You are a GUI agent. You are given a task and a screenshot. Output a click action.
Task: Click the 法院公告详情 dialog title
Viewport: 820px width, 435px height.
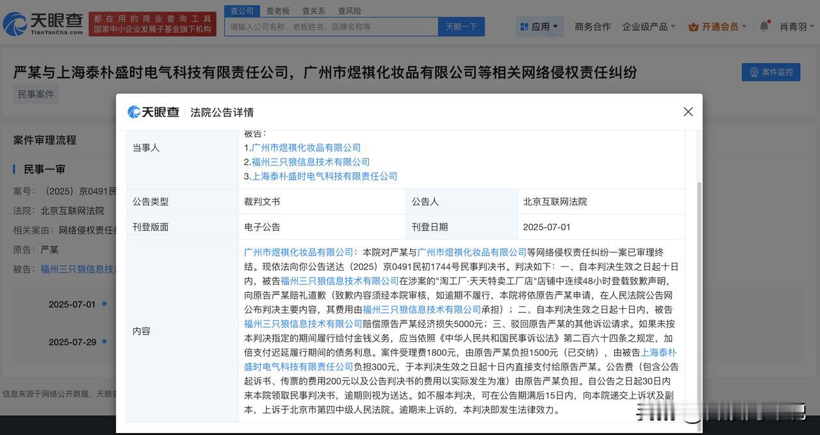pyautogui.click(x=222, y=113)
